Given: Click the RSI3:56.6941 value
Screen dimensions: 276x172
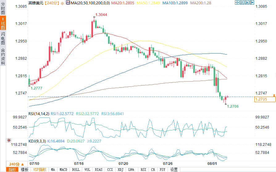Looking at the screenshot, I should [112, 114].
